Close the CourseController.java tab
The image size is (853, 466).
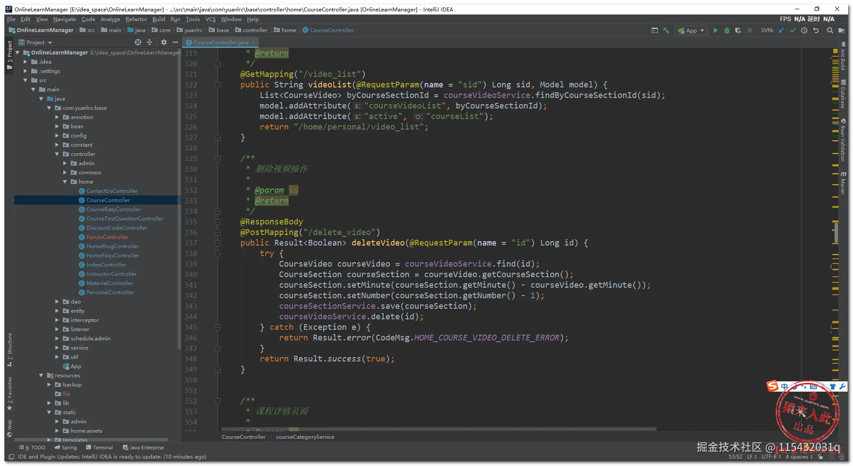[x=254, y=43]
